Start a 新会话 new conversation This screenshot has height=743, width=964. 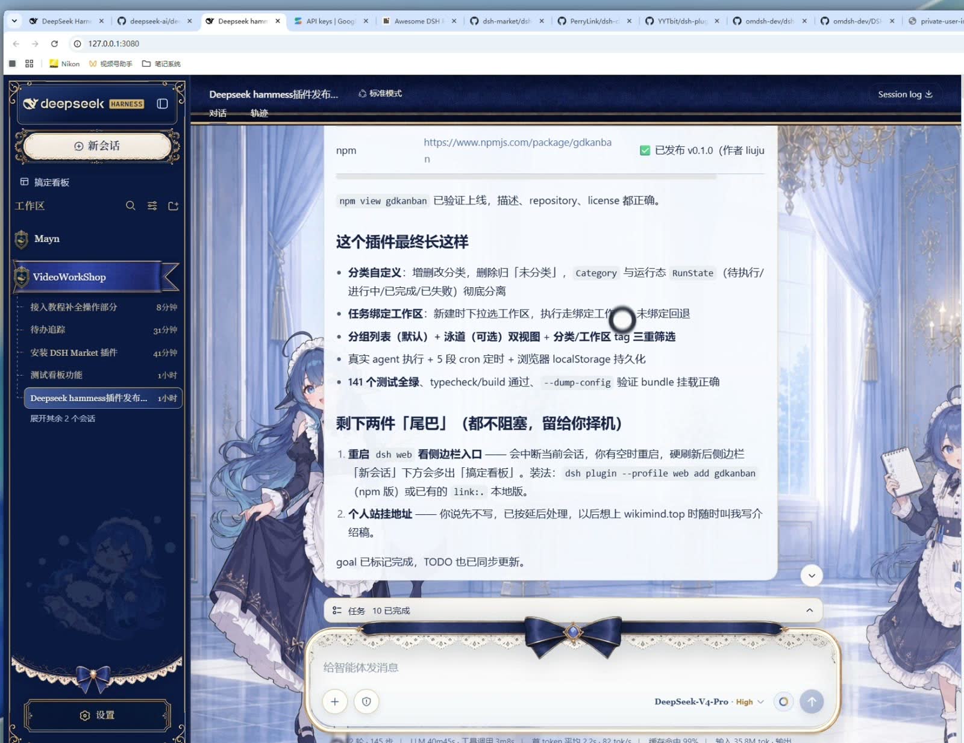click(x=98, y=146)
